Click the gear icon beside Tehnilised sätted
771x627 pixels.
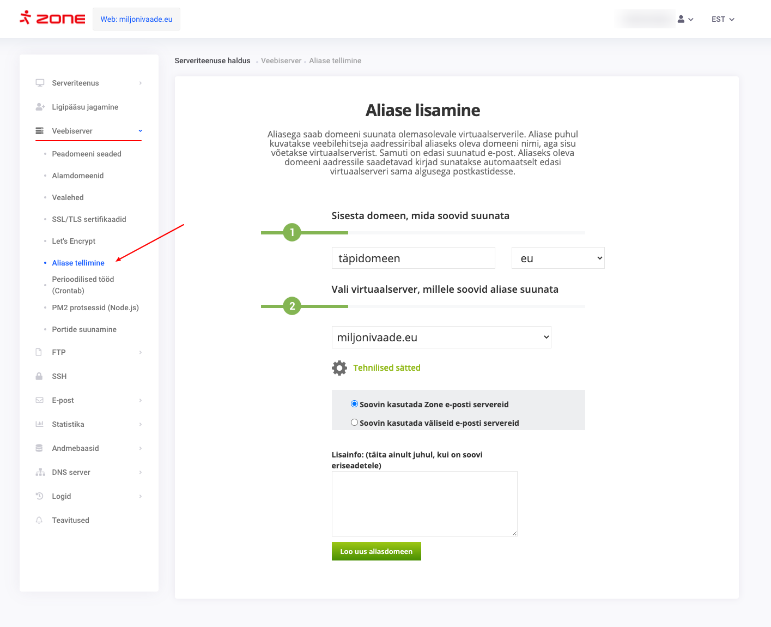[339, 368]
